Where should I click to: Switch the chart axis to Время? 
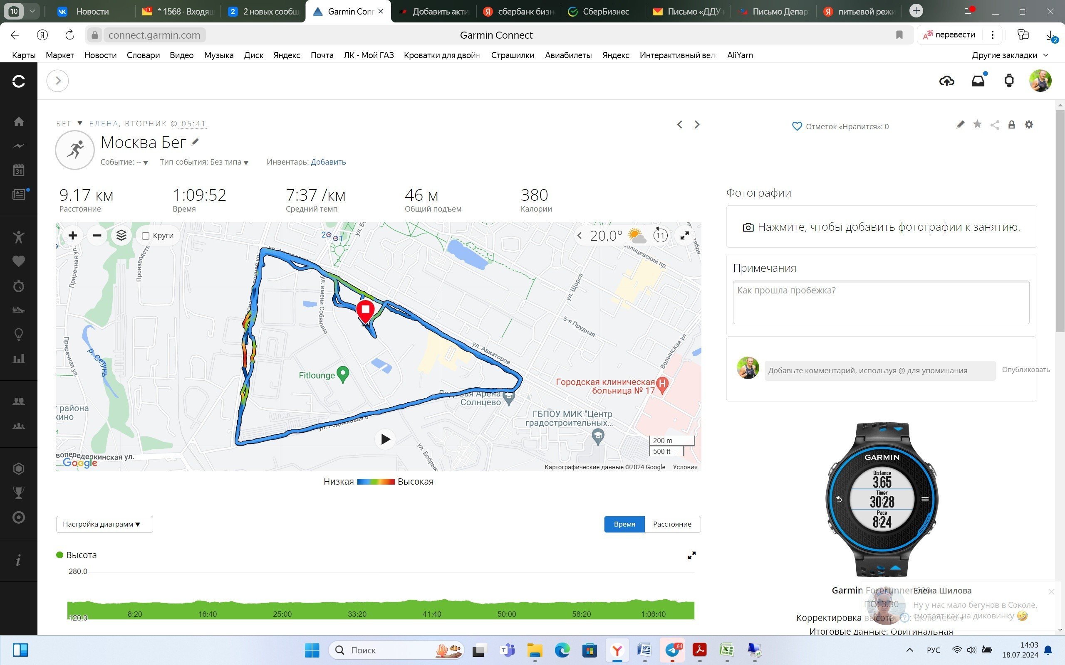coord(624,524)
